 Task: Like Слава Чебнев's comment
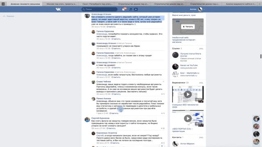(163, 94)
